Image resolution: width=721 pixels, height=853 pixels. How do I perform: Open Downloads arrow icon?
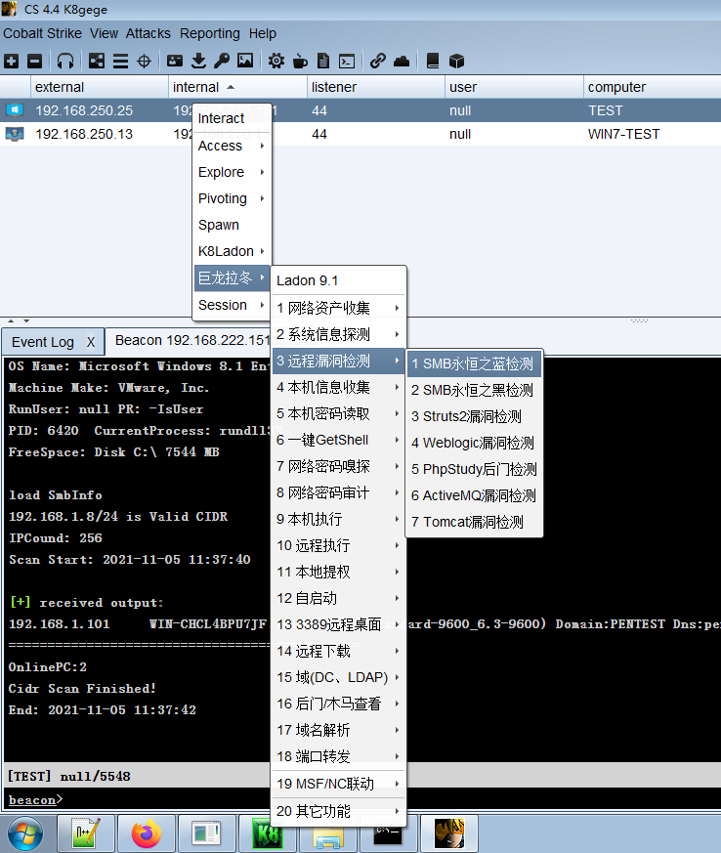(198, 61)
